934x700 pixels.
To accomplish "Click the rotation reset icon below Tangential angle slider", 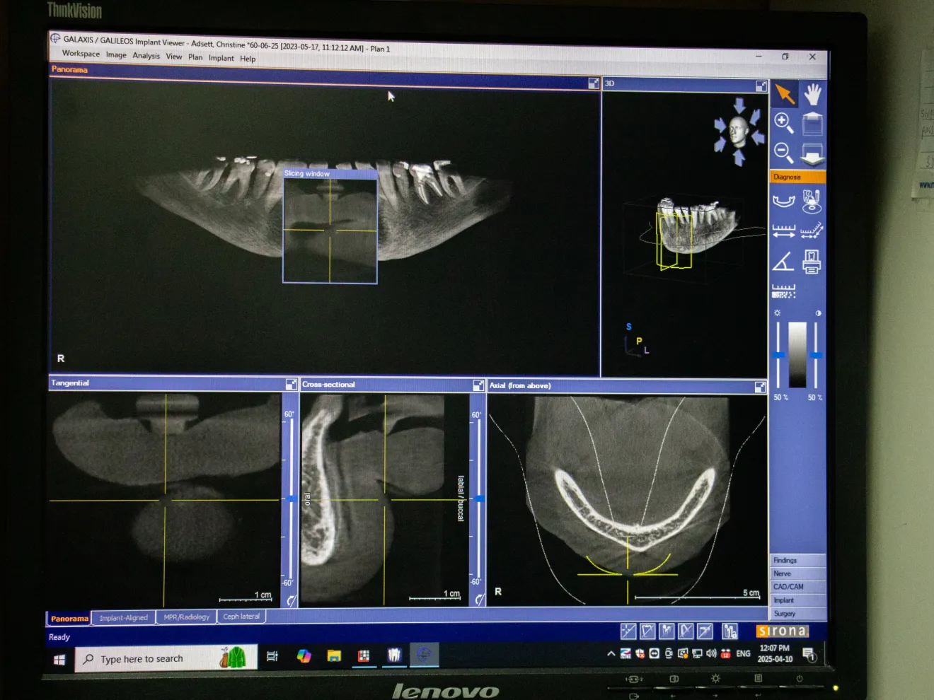I will pyautogui.click(x=290, y=600).
